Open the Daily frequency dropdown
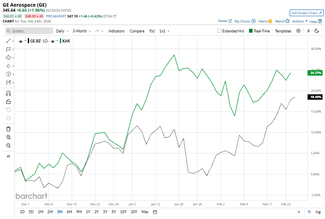 click(x=62, y=31)
